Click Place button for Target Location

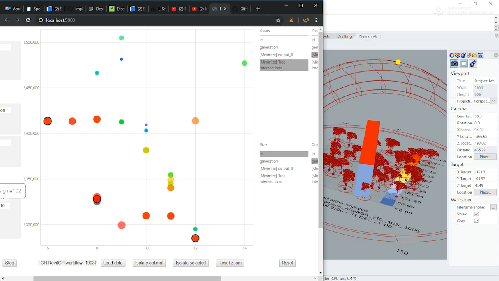[485, 192]
